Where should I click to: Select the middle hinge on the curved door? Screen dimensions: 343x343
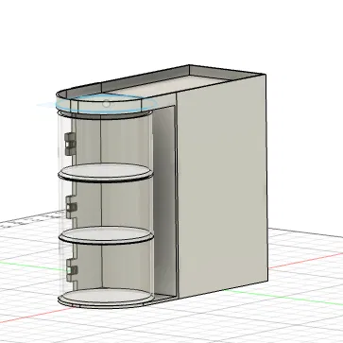point(72,207)
